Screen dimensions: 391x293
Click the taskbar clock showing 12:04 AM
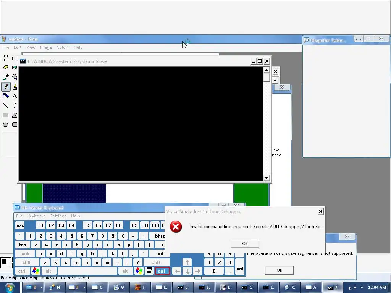click(x=377, y=288)
